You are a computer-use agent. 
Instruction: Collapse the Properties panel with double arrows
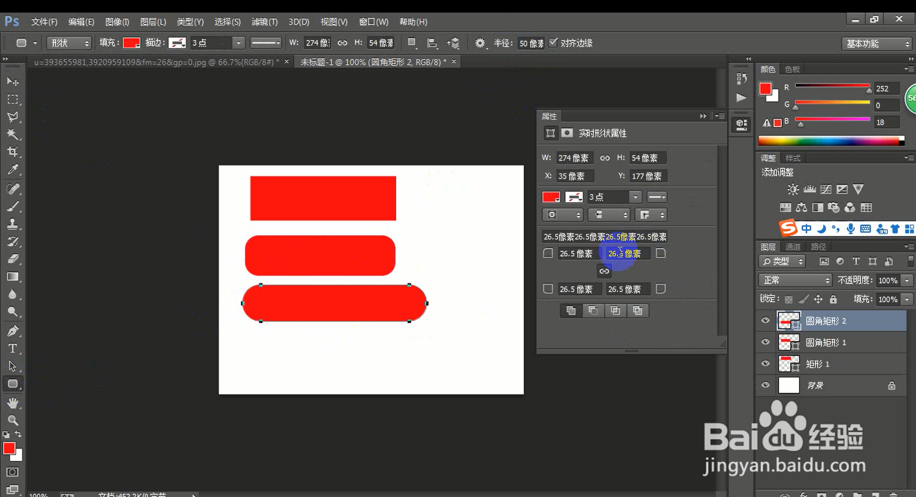[x=703, y=116]
